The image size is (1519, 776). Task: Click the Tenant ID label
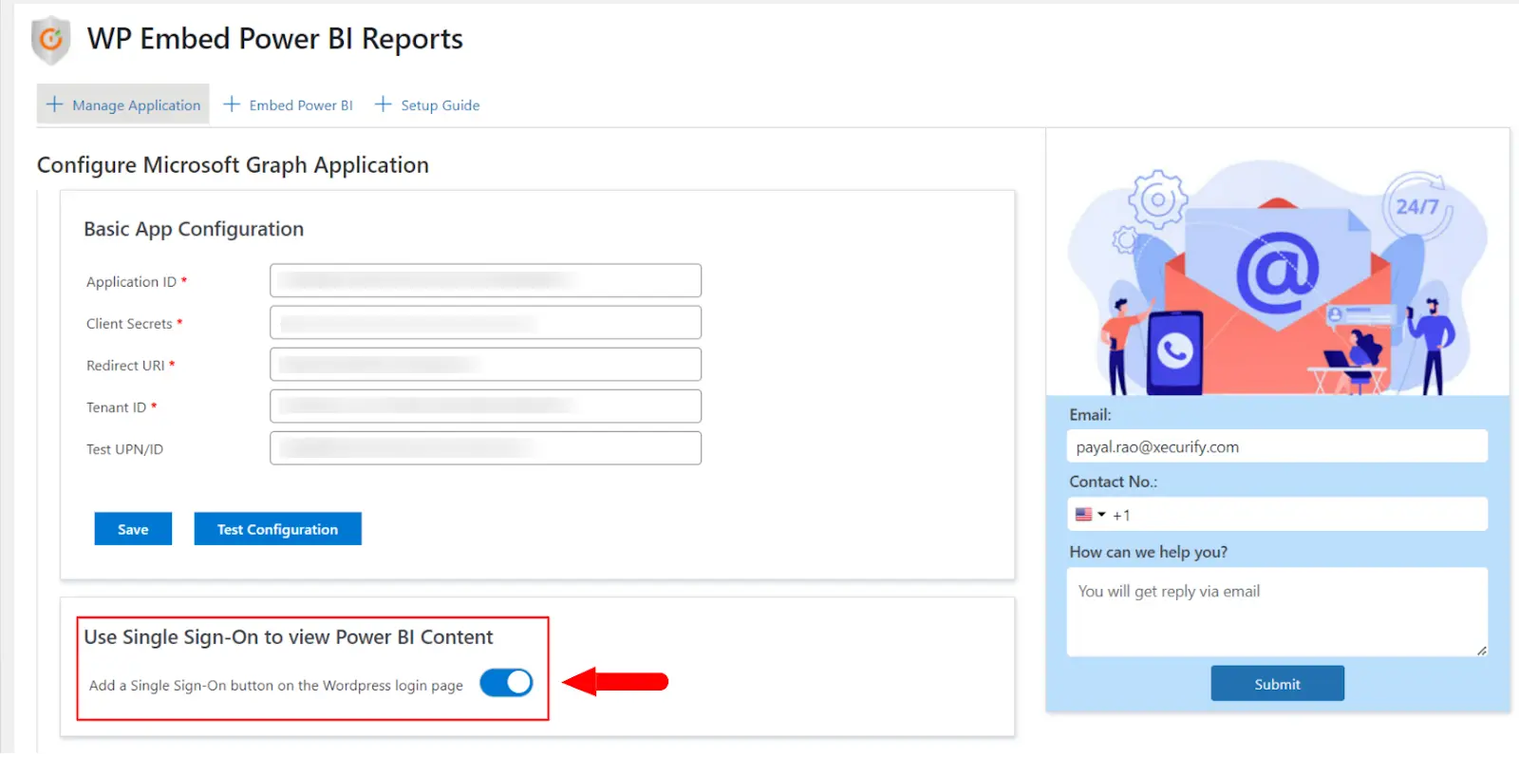pyautogui.click(x=116, y=407)
